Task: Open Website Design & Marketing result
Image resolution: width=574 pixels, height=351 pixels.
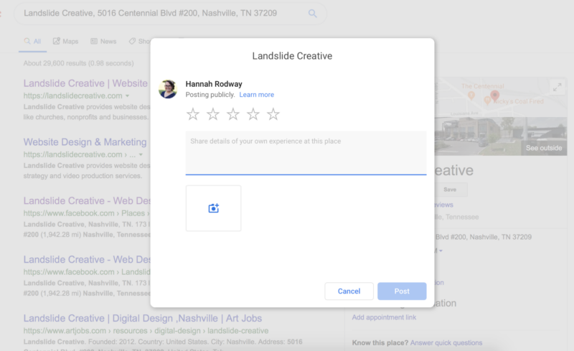Action: 85,142
